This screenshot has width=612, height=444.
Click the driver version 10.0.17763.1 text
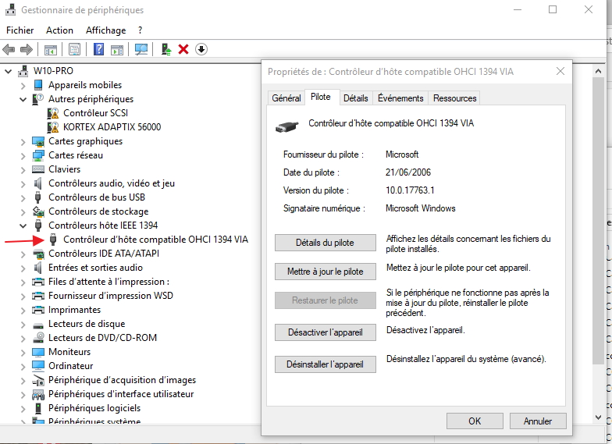pos(410,190)
